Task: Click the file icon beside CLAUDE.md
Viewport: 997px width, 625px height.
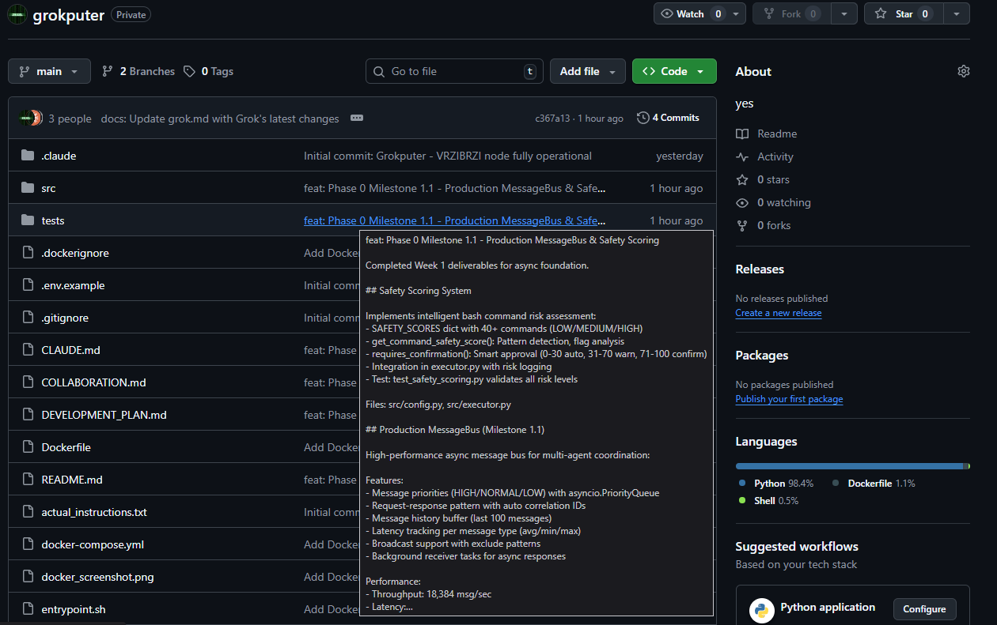Action: point(28,350)
